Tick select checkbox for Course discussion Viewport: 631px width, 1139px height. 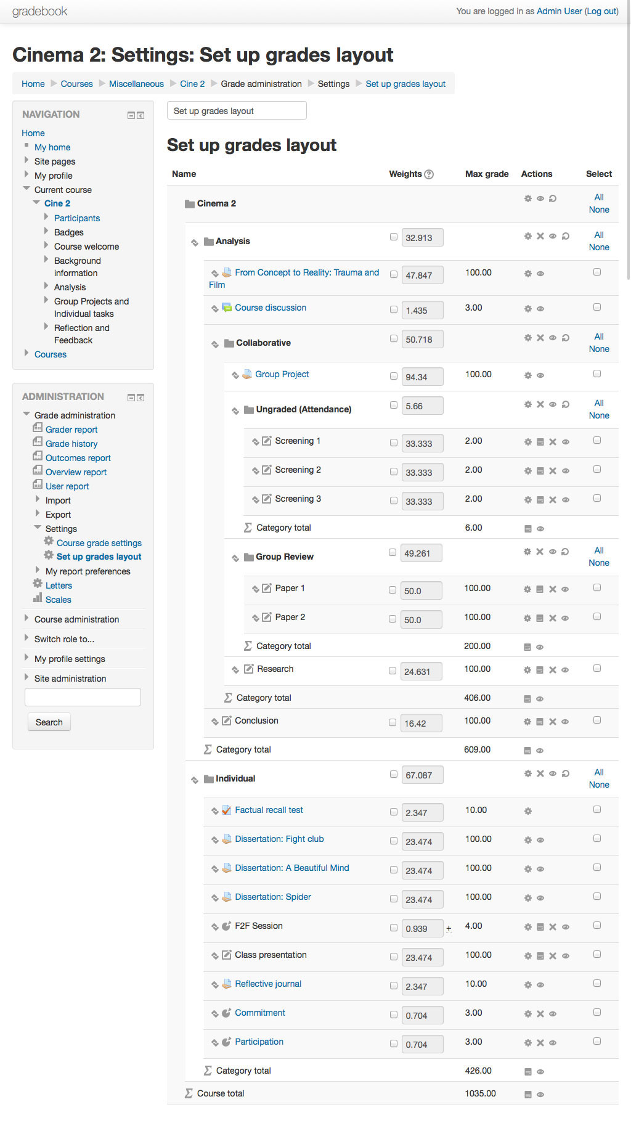596,307
